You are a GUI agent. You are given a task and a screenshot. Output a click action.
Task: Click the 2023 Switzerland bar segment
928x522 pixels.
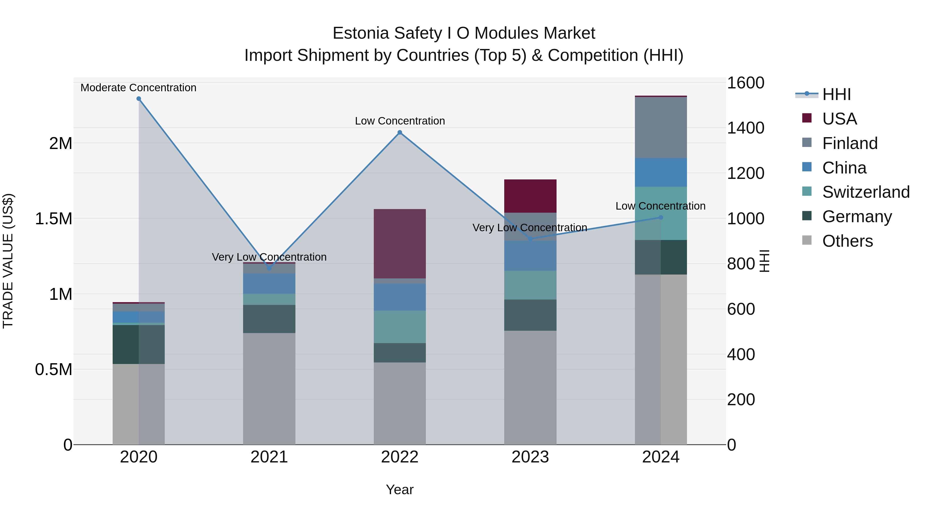pyautogui.click(x=530, y=285)
